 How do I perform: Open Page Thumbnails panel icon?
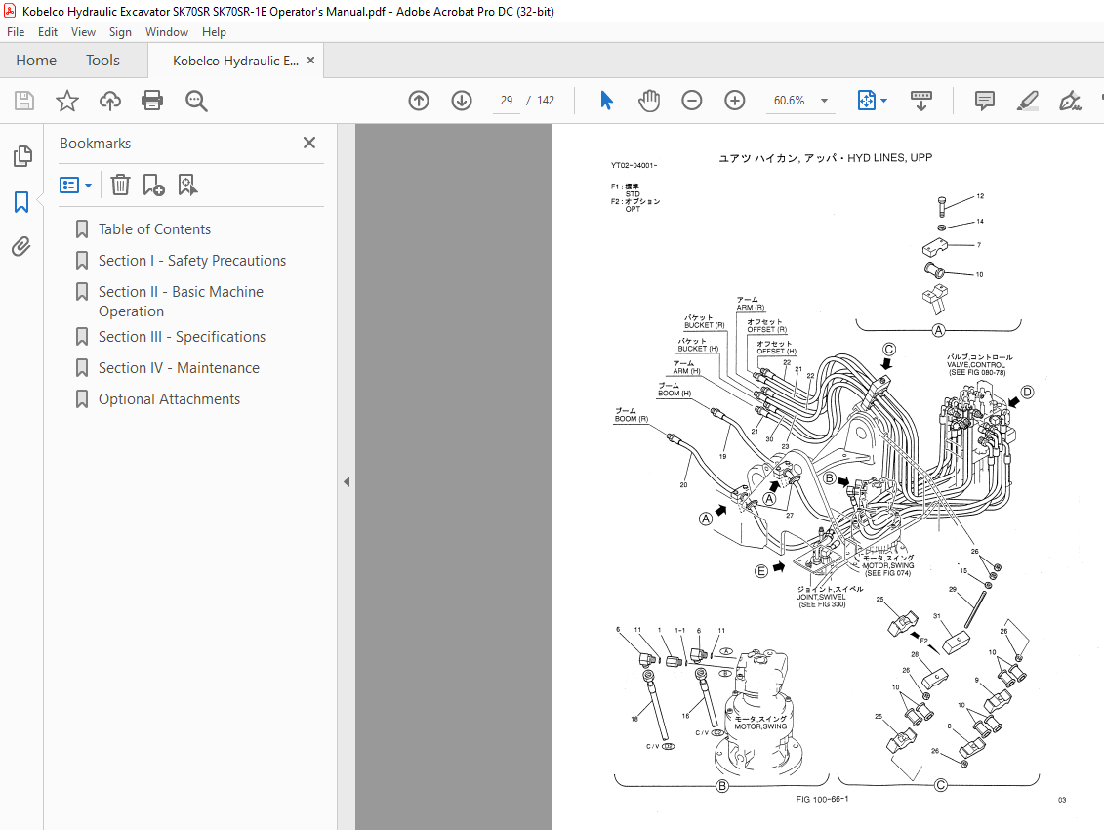click(x=21, y=155)
